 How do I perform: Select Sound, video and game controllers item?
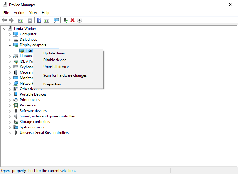click(x=48, y=116)
